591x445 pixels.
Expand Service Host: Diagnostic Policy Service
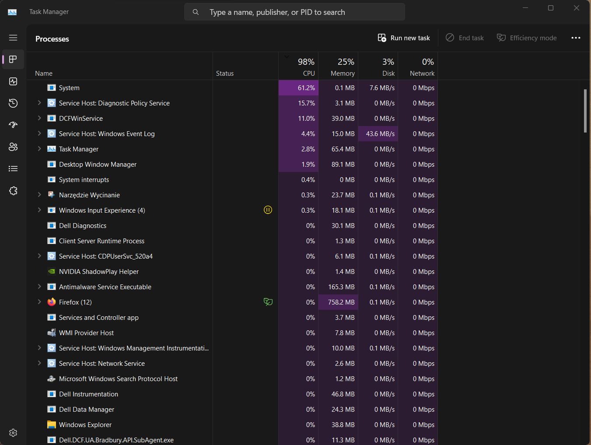(x=39, y=103)
